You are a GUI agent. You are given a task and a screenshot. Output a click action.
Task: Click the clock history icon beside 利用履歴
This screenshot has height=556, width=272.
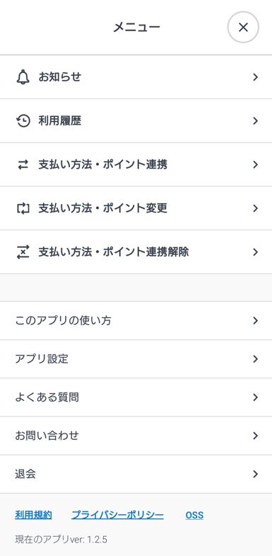23,121
